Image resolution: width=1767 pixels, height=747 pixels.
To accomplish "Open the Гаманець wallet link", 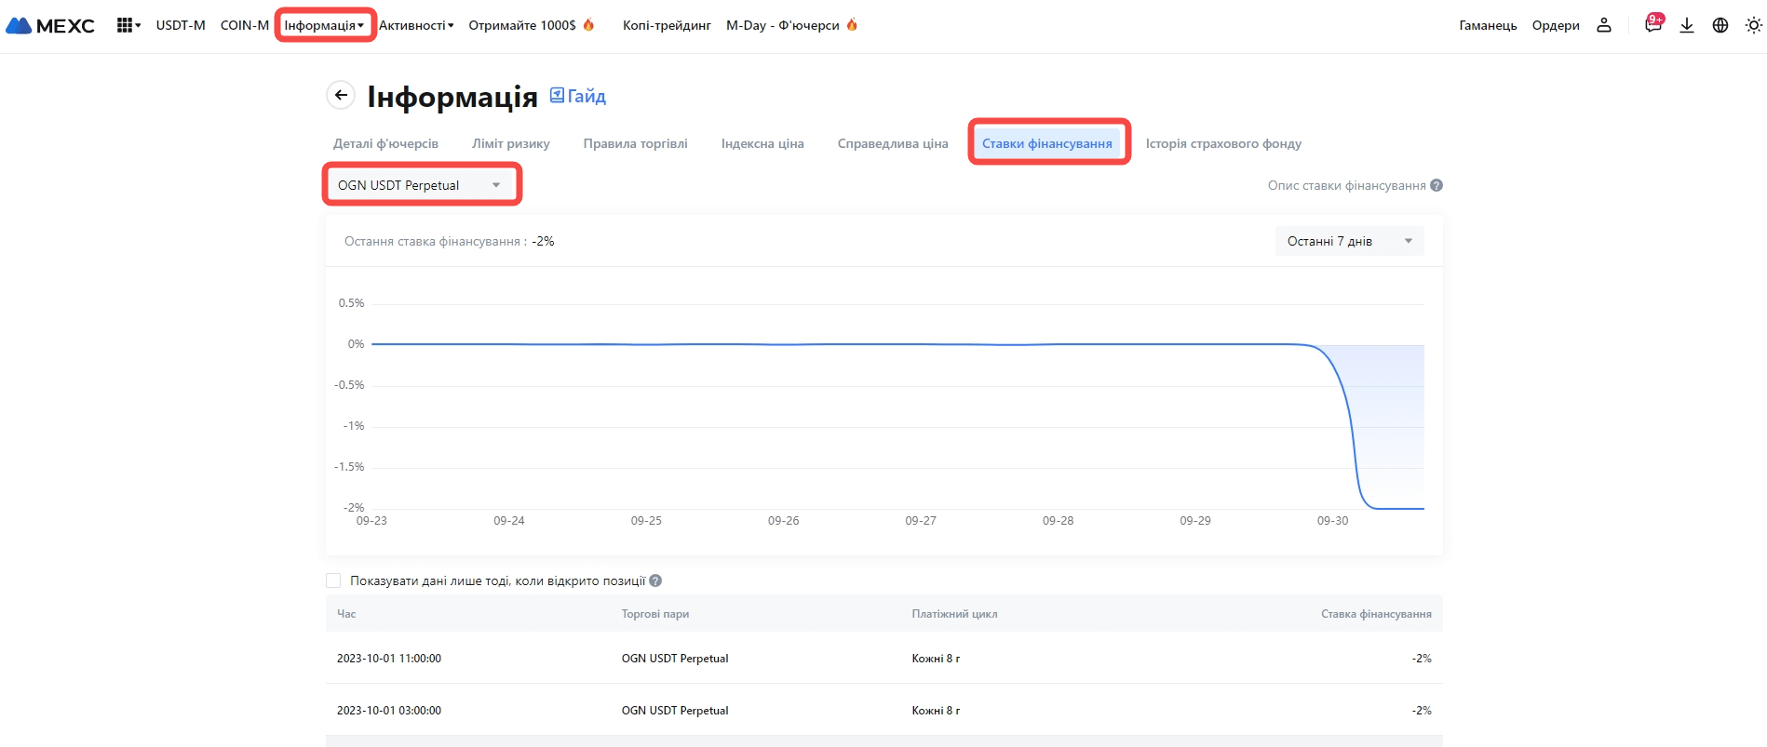I will pyautogui.click(x=1488, y=25).
